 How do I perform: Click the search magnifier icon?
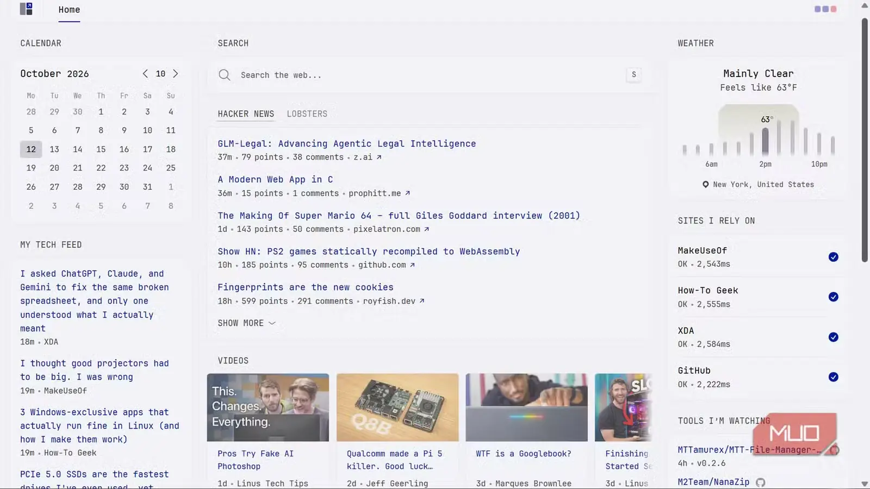224,75
